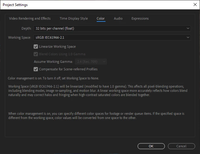This screenshot has height=154, width=200.
Task: Click the Project Settings title text
Action: pyautogui.click(x=15, y=5)
